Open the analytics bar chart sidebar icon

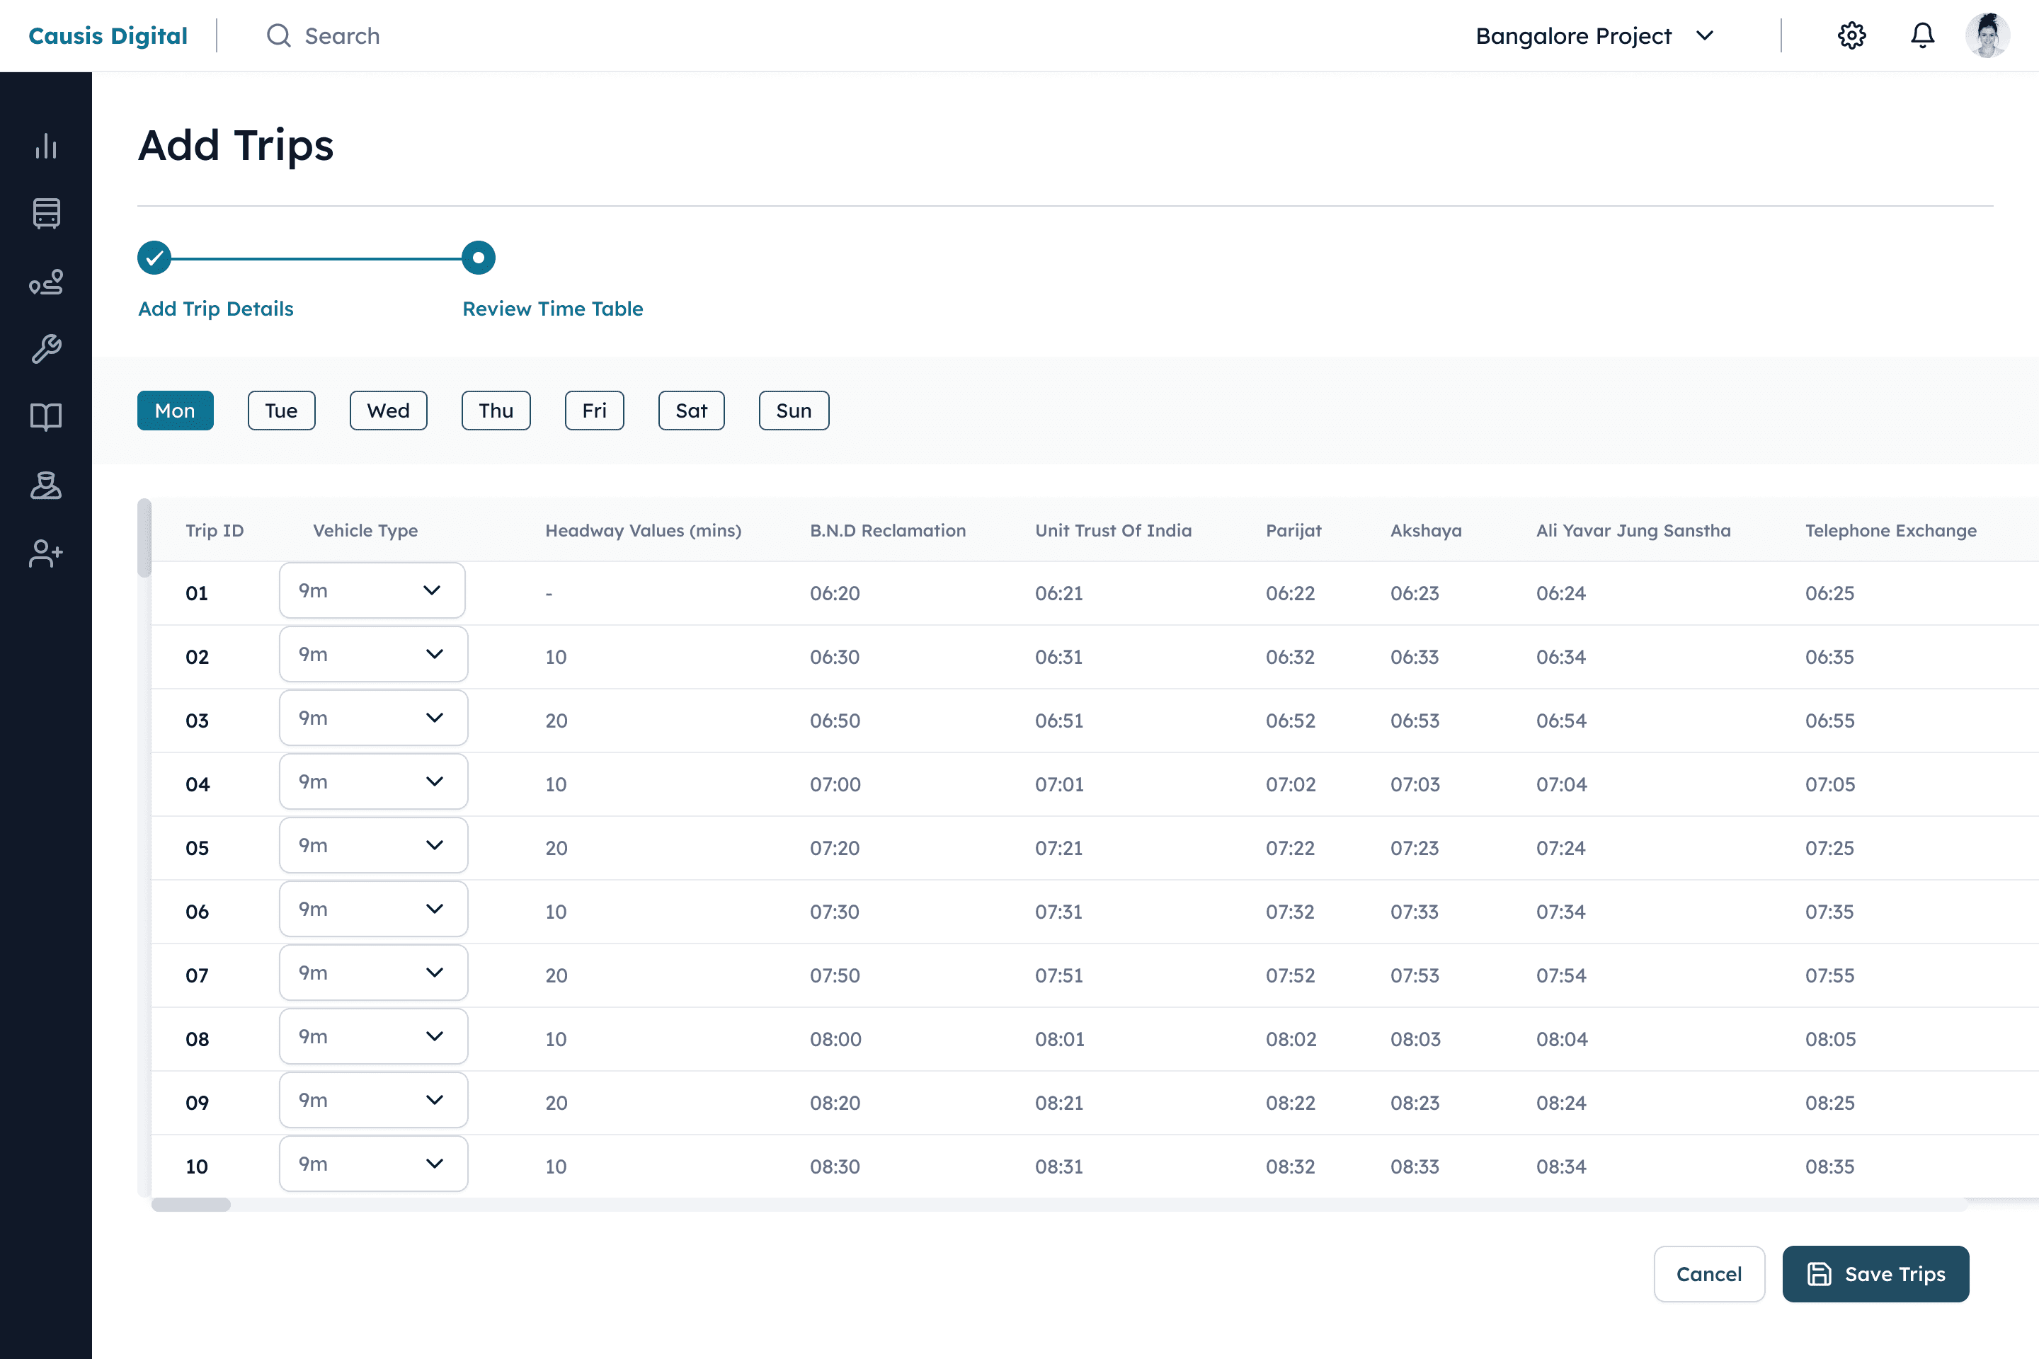[x=46, y=146]
